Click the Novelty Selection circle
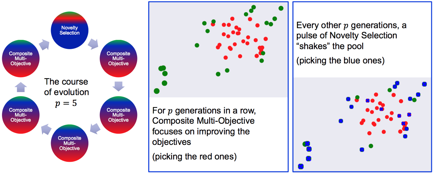 pos(69,30)
